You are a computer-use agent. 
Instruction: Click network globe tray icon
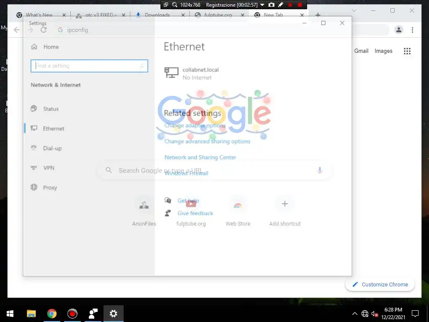365,314
